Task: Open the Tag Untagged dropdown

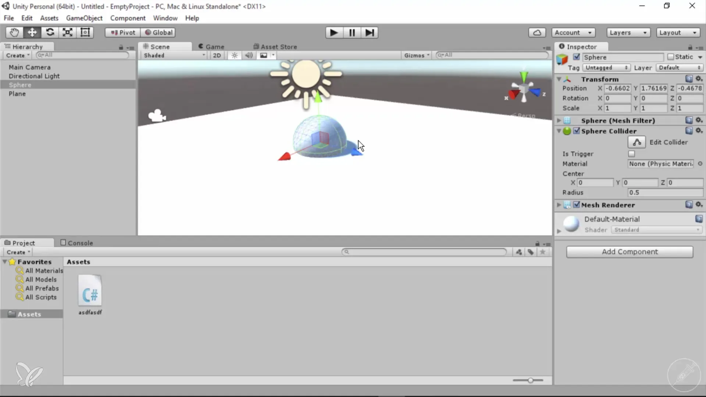Action: pyautogui.click(x=607, y=68)
